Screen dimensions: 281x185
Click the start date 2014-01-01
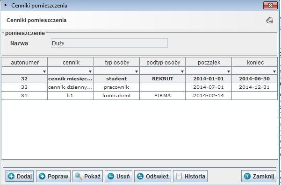209,78
